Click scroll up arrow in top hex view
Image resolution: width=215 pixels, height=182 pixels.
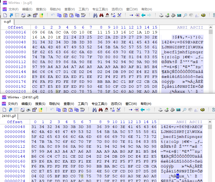[x=211, y=27]
